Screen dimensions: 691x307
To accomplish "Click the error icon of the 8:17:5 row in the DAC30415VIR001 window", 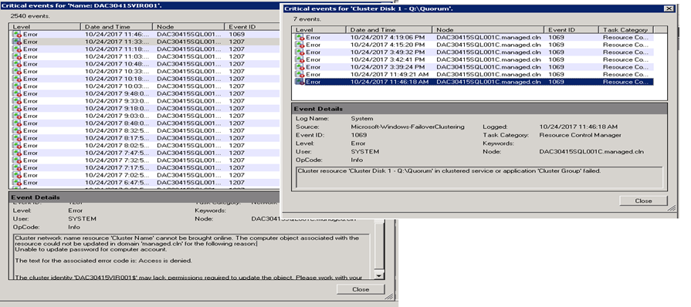I will click(17, 138).
